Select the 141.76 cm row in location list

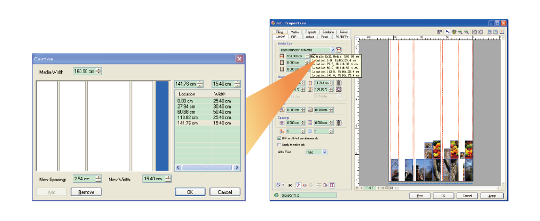207,123
